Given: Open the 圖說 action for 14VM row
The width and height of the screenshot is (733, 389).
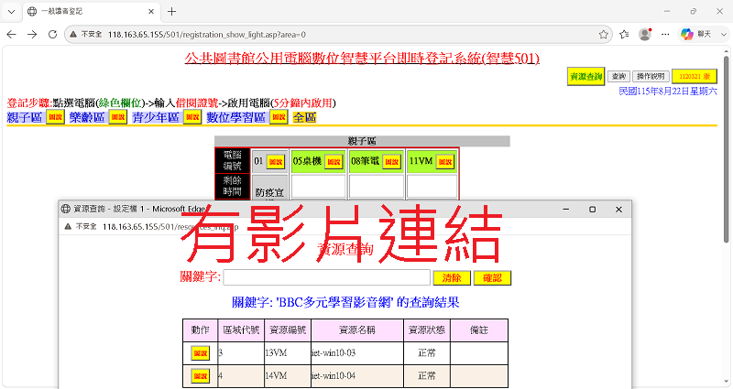Looking at the screenshot, I should (x=200, y=376).
